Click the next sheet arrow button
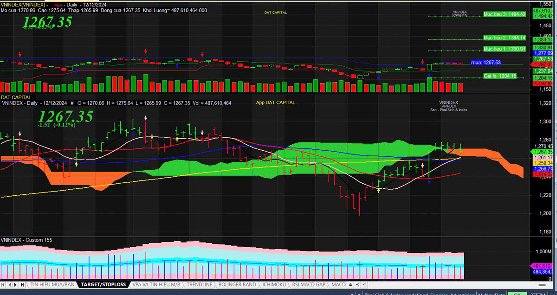557x295 pixels. click(15, 284)
